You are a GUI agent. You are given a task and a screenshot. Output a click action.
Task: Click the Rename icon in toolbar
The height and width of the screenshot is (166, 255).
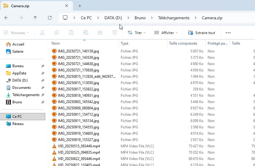click(x=86, y=33)
